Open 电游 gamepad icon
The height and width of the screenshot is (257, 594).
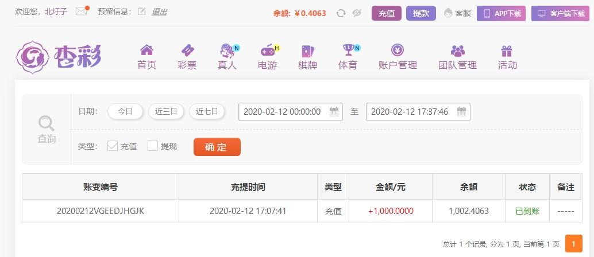coord(268,50)
